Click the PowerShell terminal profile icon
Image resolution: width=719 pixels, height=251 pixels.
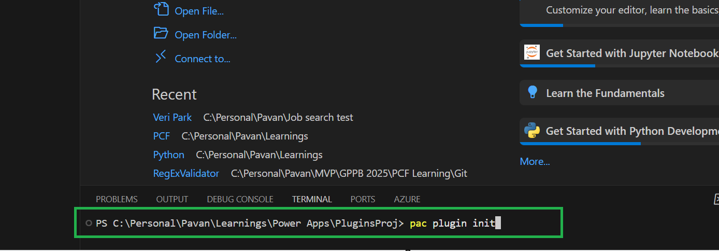[715, 199]
